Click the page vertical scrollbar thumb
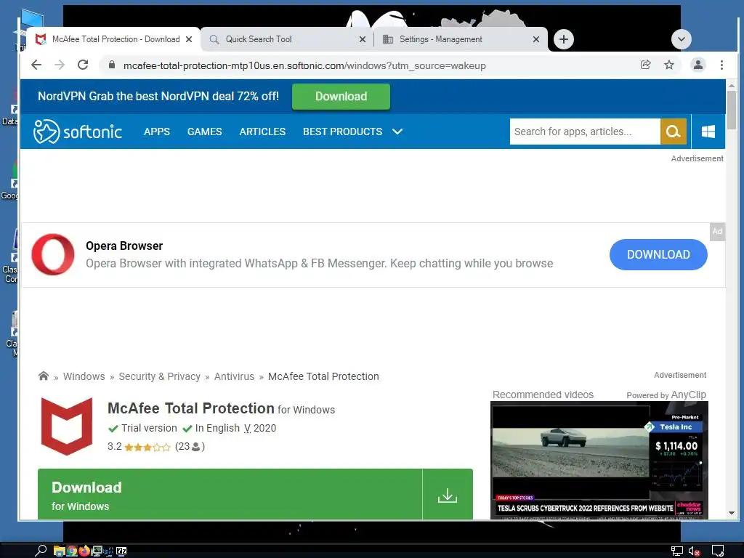This screenshot has width=744, height=558. [731, 110]
